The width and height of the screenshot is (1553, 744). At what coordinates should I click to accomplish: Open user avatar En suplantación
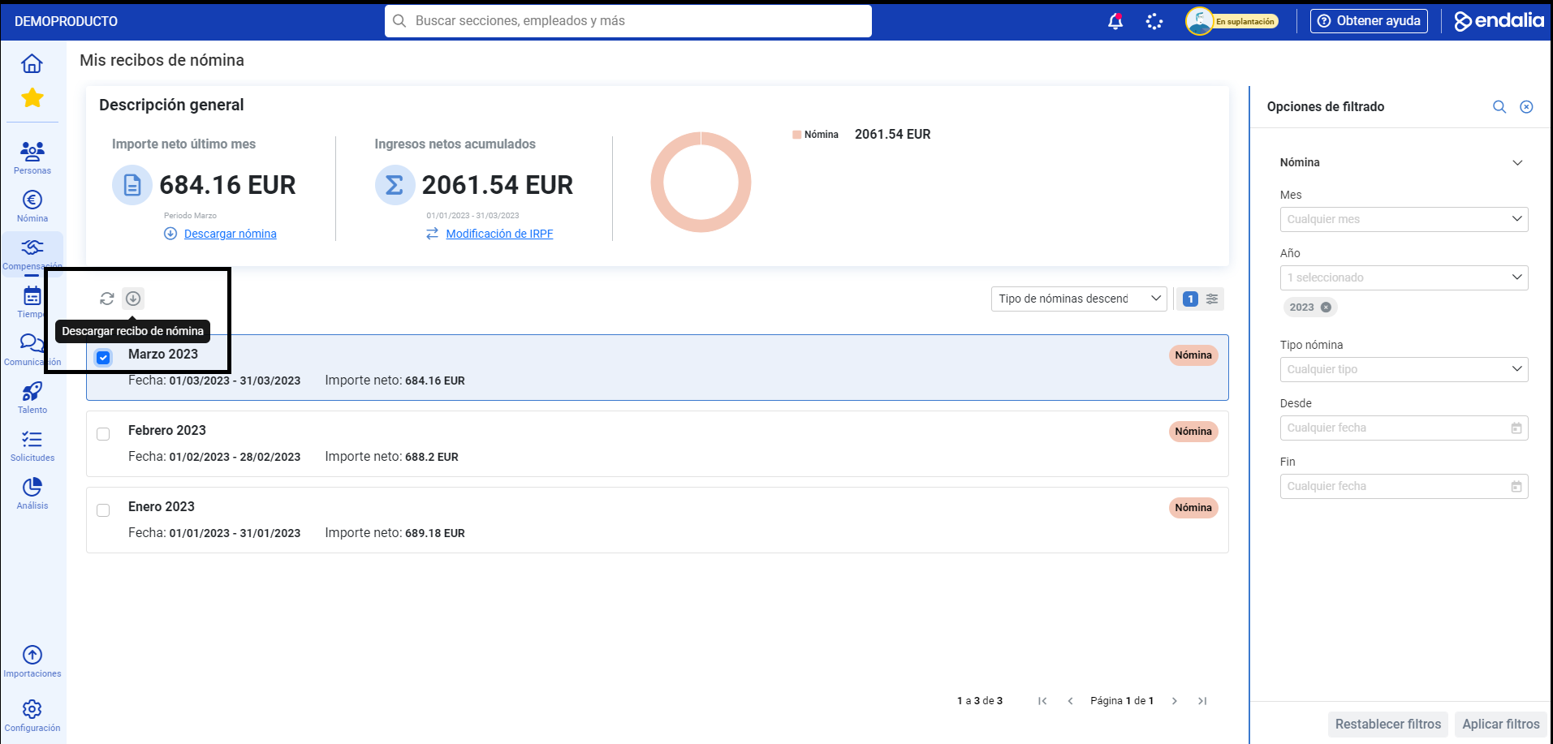tap(1232, 21)
